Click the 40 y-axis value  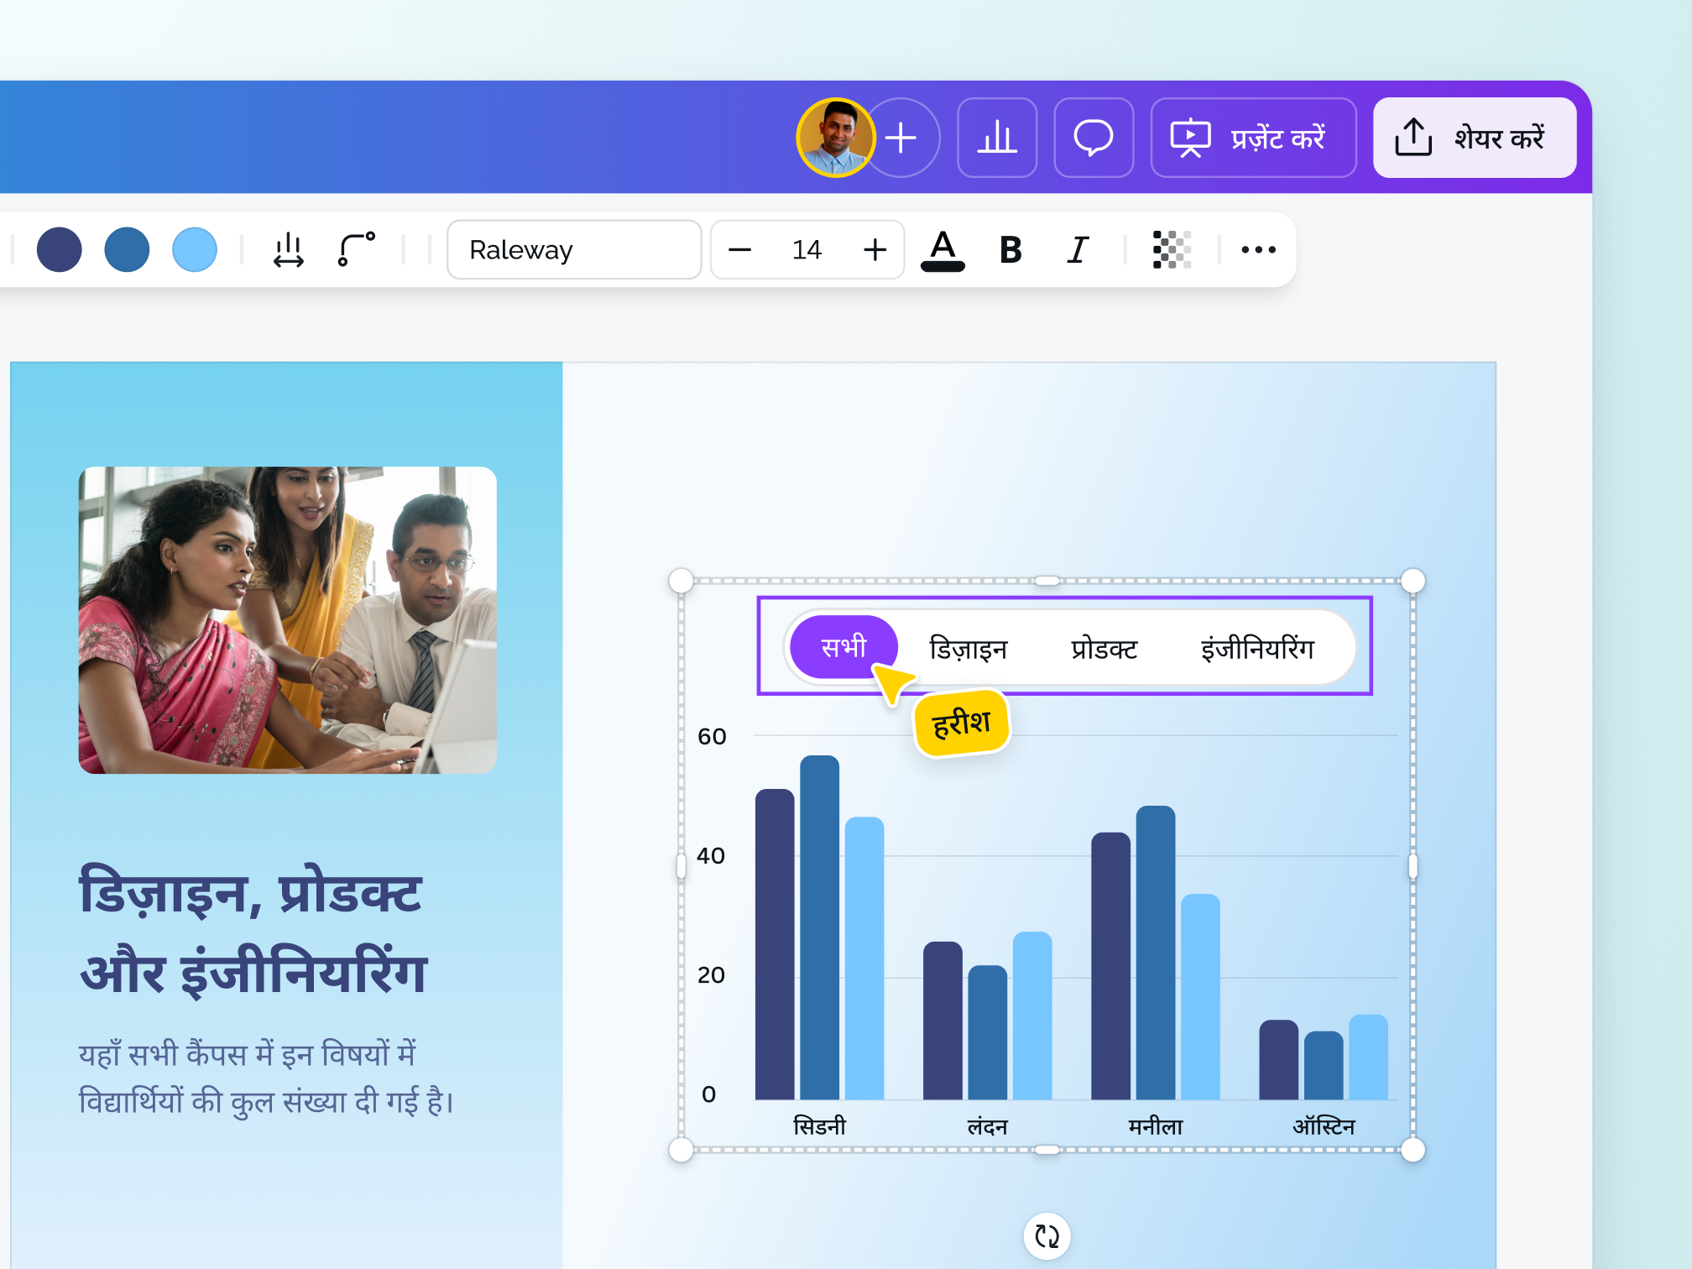711,855
